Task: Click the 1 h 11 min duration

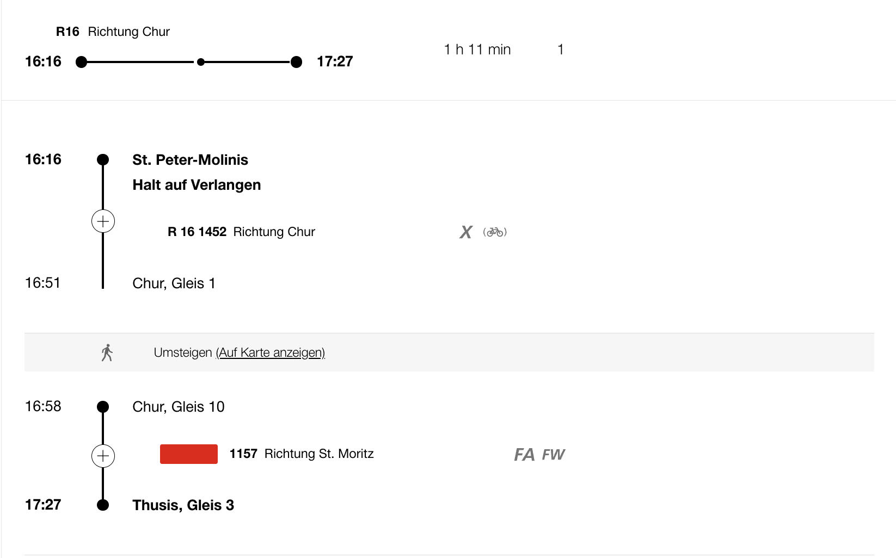Action: pyautogui.click(x=477, y=49)
